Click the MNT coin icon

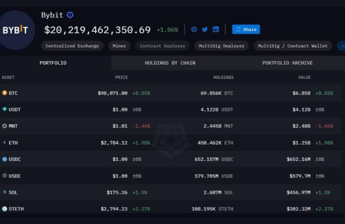pyautogui.click(x=4, y=126)
